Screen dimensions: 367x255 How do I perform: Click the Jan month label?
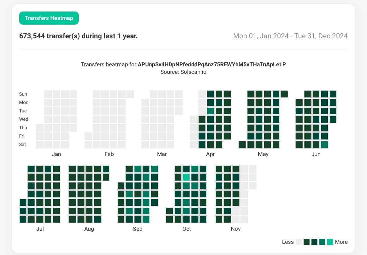(56, 154)
